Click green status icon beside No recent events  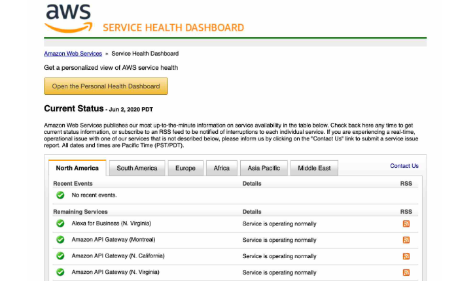coord(60,195)
